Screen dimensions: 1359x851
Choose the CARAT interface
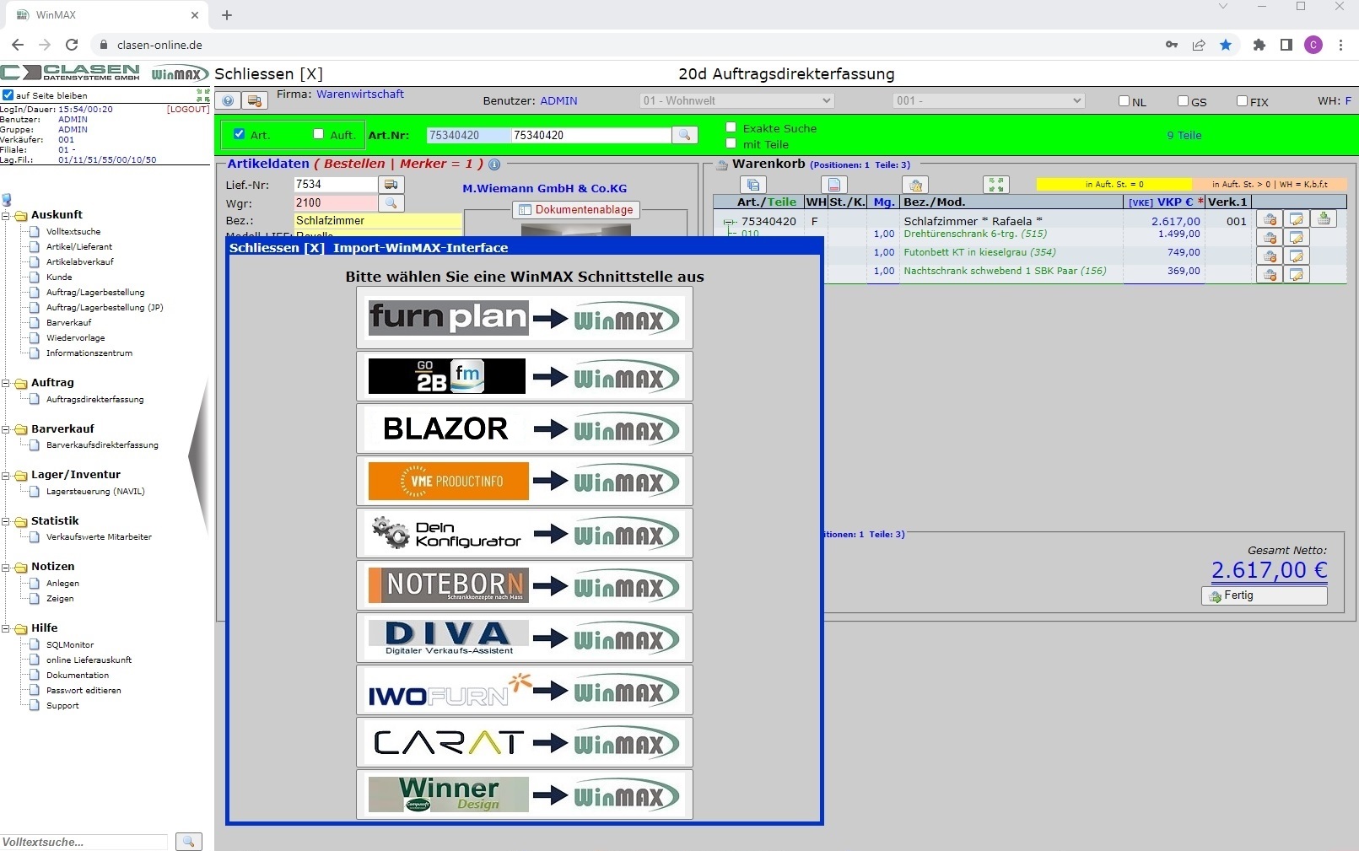[x=525, y=742]
